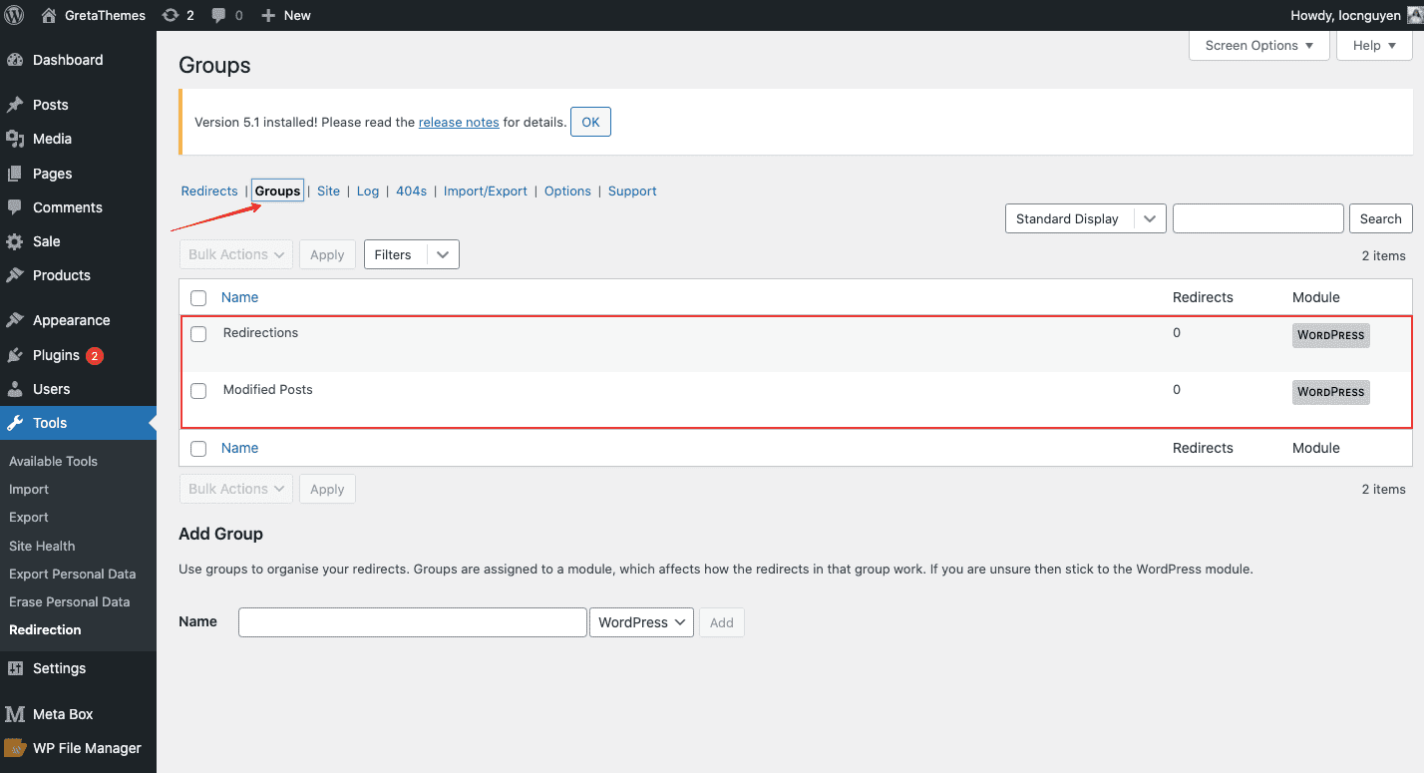Click the Tools wrench icon
Viewport: 1424px width, 773px height.
click(15, 423)
